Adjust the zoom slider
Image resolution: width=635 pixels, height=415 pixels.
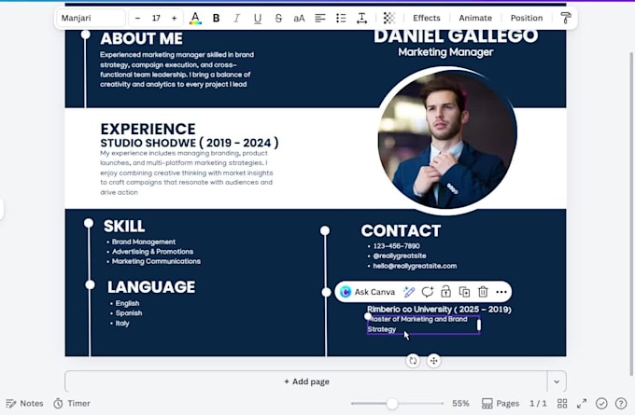pos(392,403)
